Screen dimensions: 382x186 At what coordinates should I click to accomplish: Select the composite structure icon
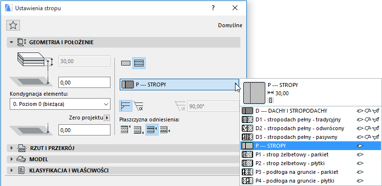click(x=139, y=64)
